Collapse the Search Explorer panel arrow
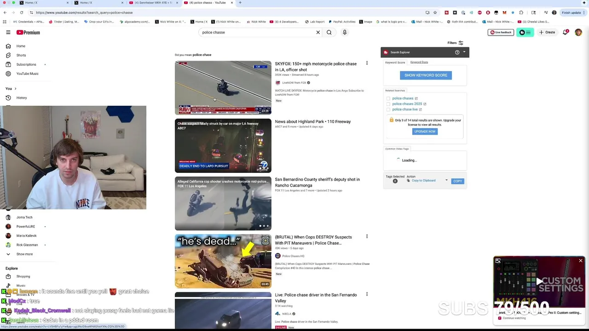The width and height of the screenshot is (589, 331). pos(464,52)
